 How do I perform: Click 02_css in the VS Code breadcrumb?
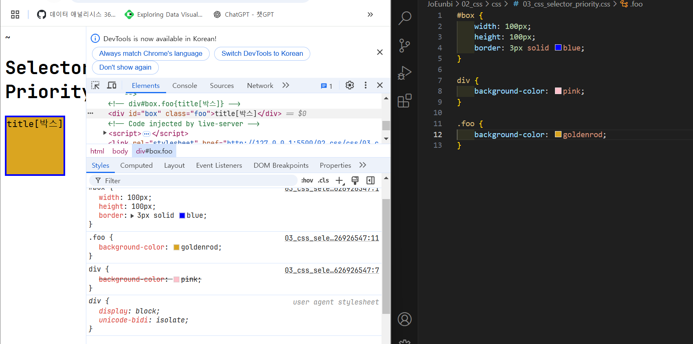(x=472, y=4)
